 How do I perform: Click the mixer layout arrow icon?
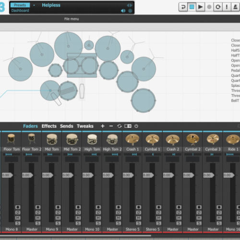tap(128, 126)
